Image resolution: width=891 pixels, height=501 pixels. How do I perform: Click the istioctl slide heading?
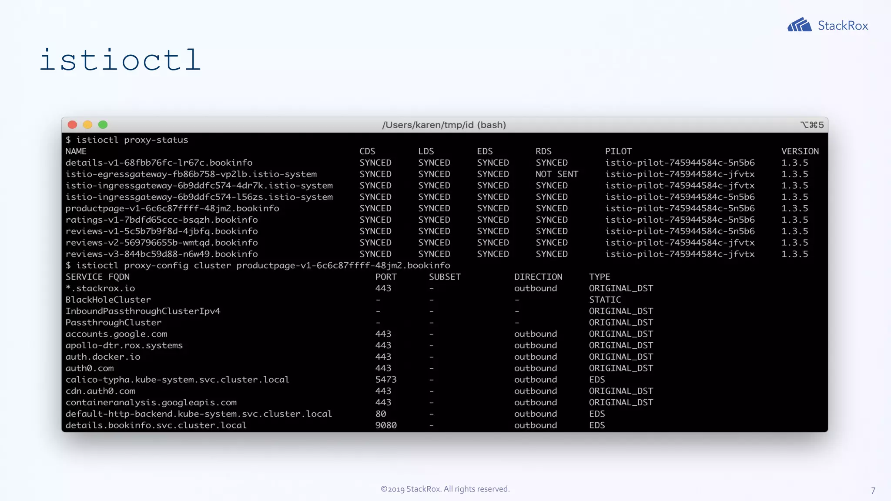tap(120, 60)
